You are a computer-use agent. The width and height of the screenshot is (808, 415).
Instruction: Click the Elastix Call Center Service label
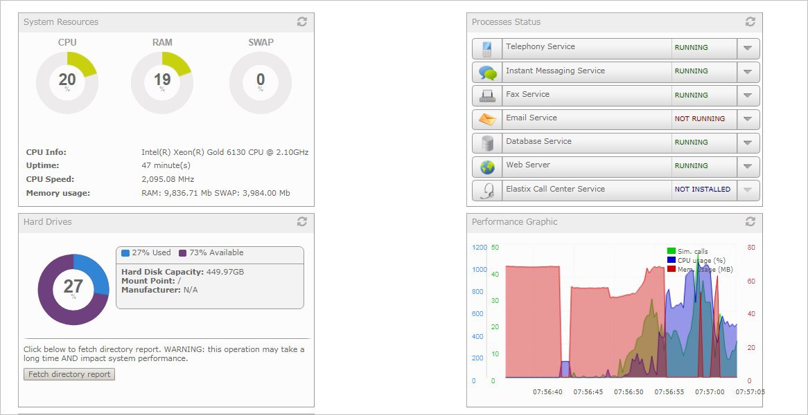pyautogui.click(x=555, y=189)
